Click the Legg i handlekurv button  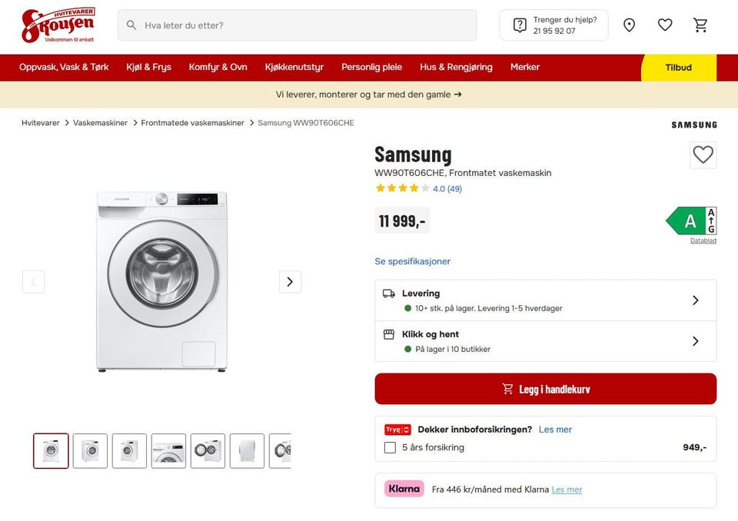pos(545,389)
